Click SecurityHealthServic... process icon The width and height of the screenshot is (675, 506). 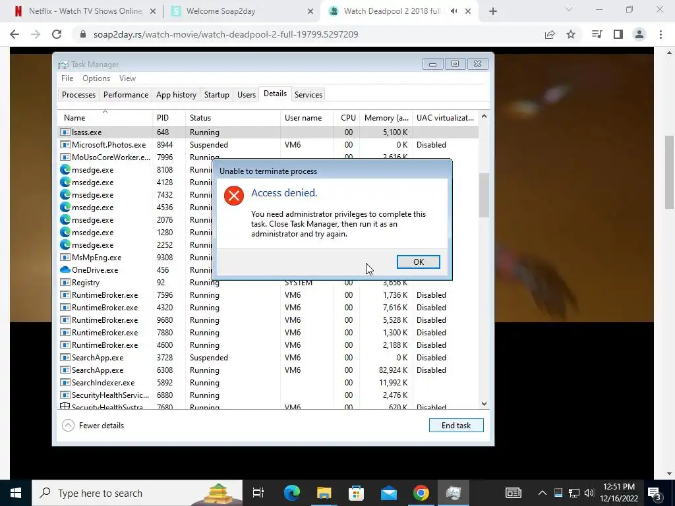click(65, 395)
